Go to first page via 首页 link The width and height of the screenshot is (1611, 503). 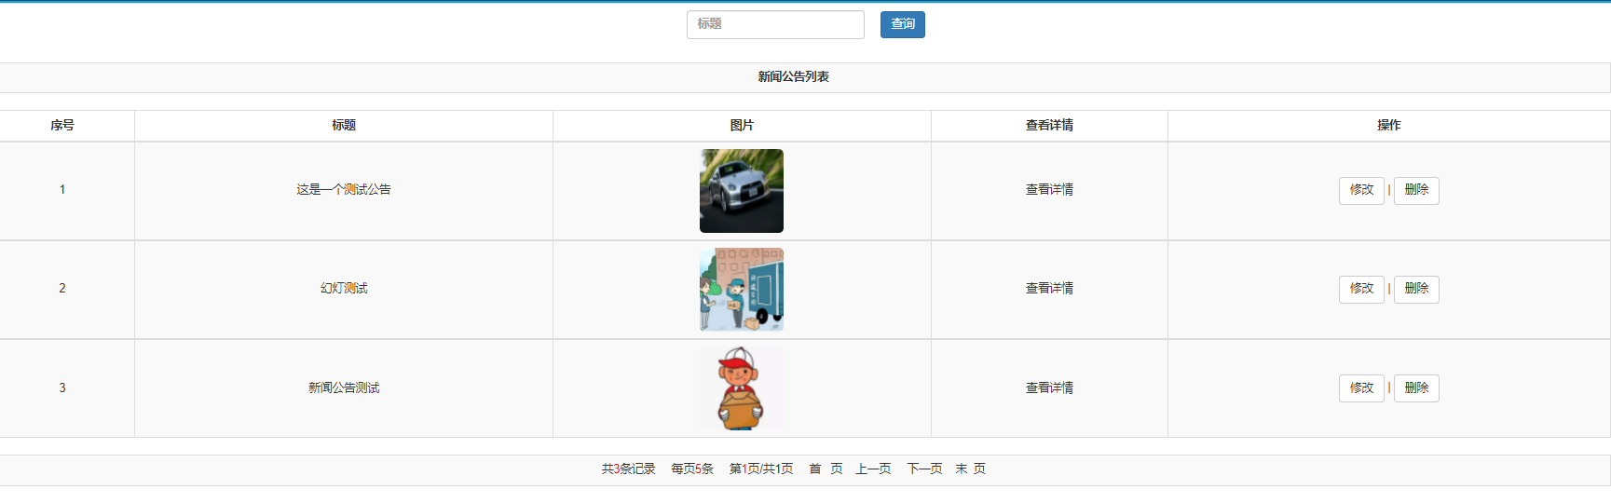point(826,469)
